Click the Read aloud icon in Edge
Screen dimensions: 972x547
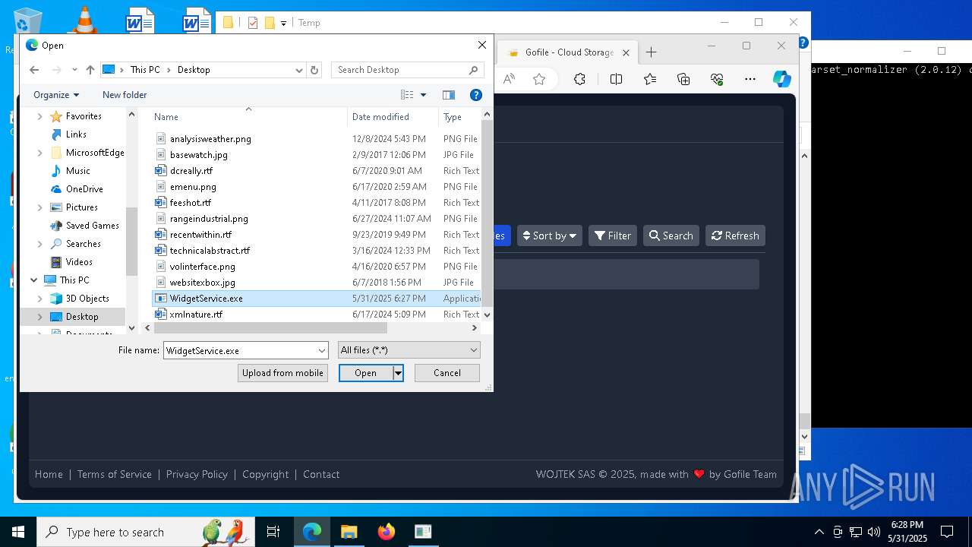pyautogui.click(x=509, y=79)
